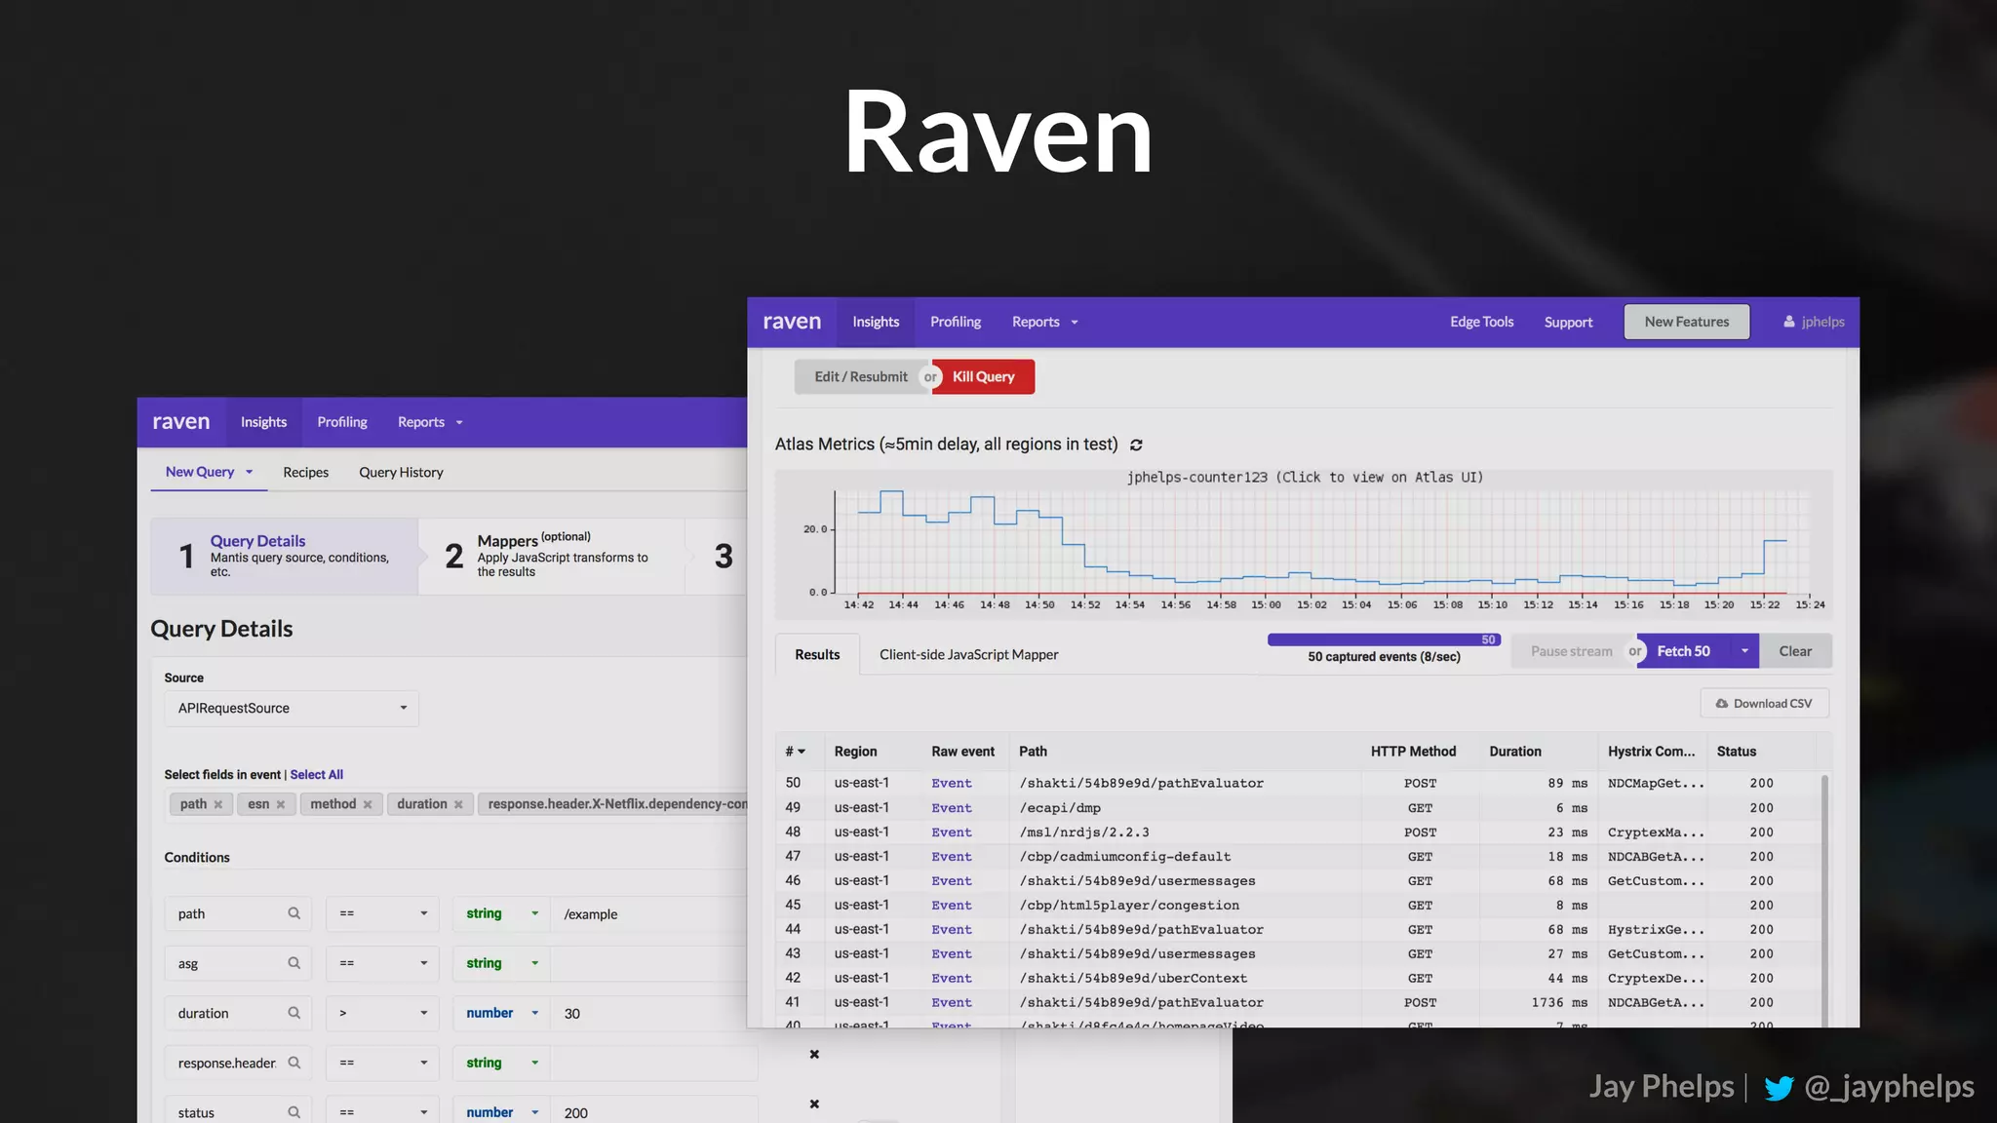This screenshot has height=1123, width=1997.
Task: Click the Edit / Resubmit button
Action: pyautogui.click(x=859, y=376)
